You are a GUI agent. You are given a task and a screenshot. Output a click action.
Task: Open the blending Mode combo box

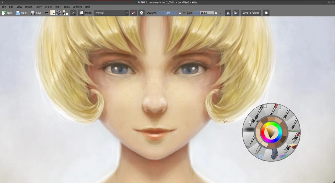111,13
